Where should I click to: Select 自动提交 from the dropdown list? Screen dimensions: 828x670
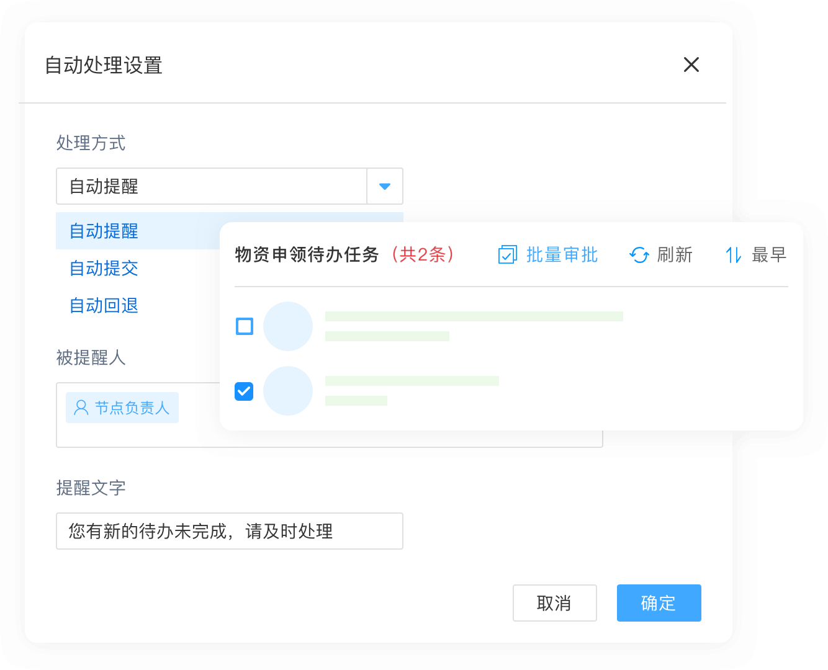coord(103,268)
